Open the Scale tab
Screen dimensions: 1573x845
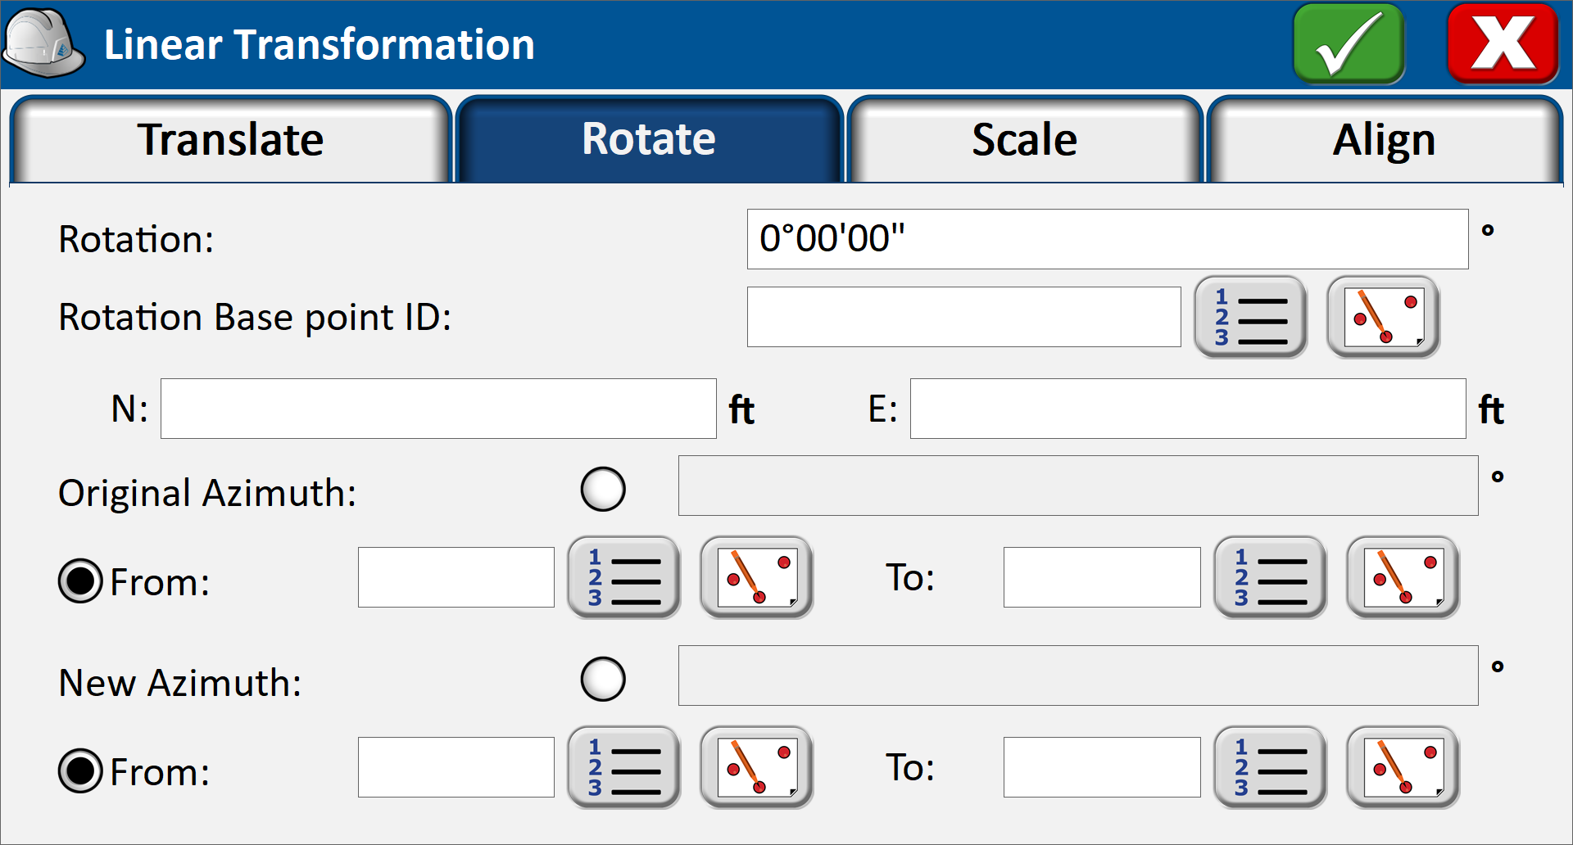[1024, 139]
